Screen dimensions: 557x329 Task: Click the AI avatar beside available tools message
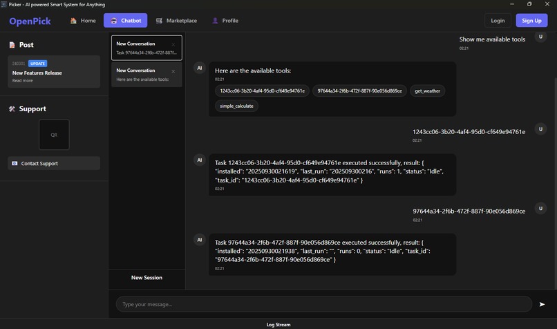coord(200,68)
